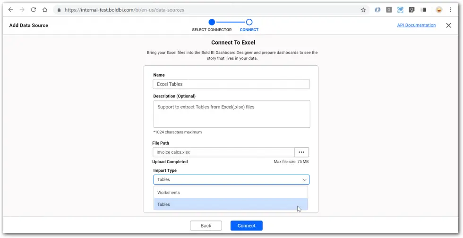Close the Add Data Source dialog

point(448,26)
